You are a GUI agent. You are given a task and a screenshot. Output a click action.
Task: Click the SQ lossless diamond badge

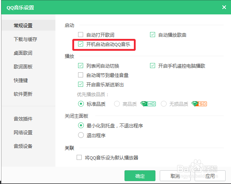(x=199, y=104)
